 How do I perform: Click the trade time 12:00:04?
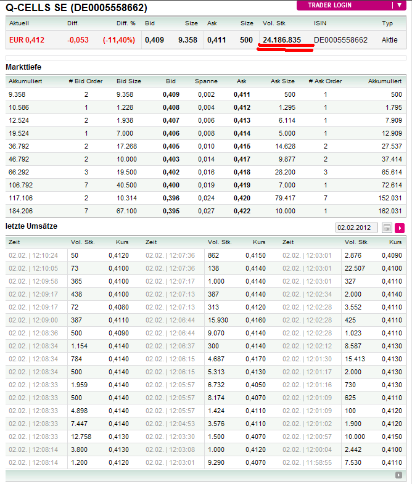click(319, 449)
